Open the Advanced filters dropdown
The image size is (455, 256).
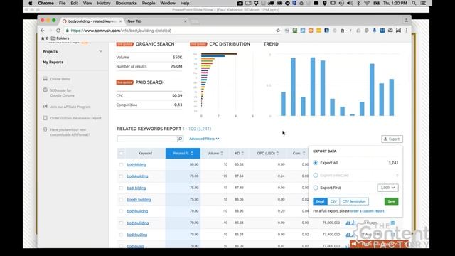204,139
